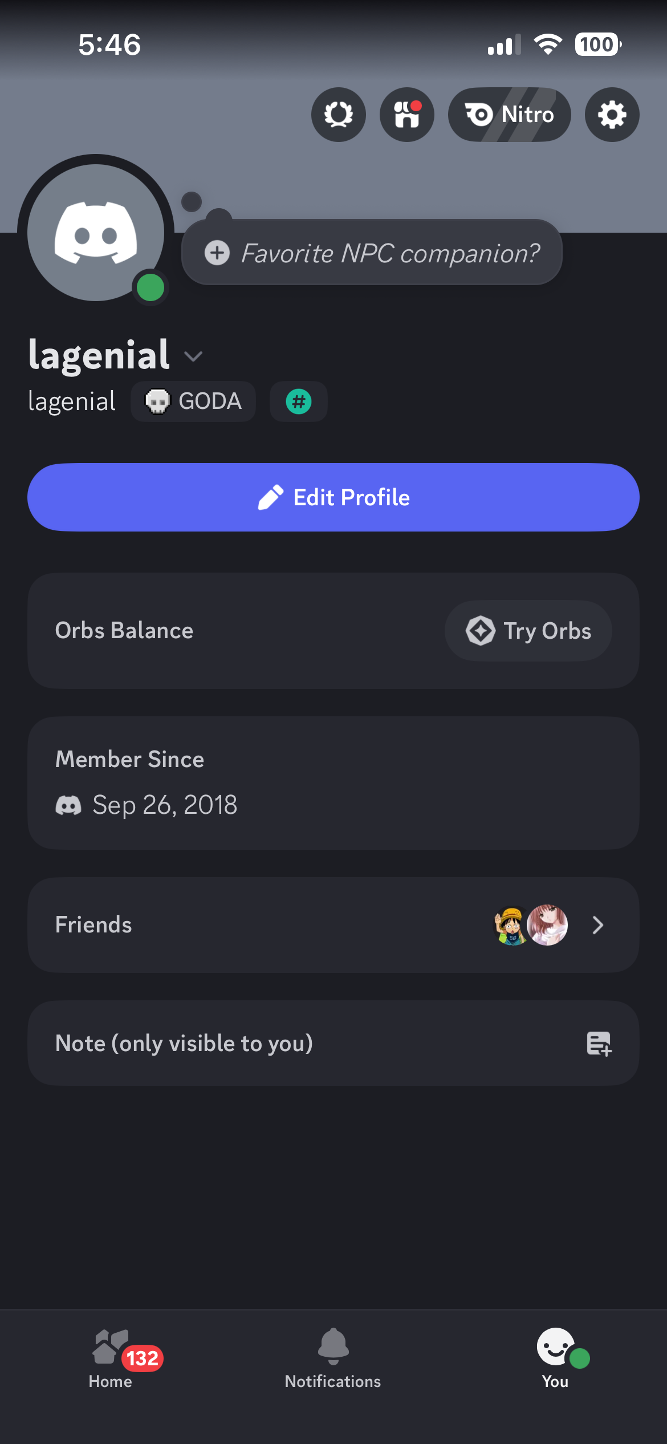Tap the Nitro button
The height and width of the screenshot is (1444, 667).
tap(509, 115)
